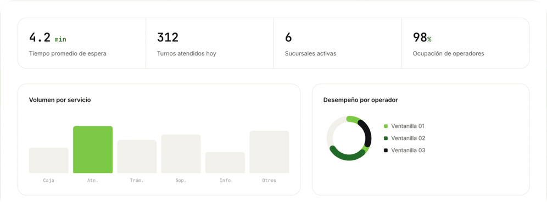Click the Volumen por servicio title
Screen dimensions: 547x212
click(x=60, y=100)
